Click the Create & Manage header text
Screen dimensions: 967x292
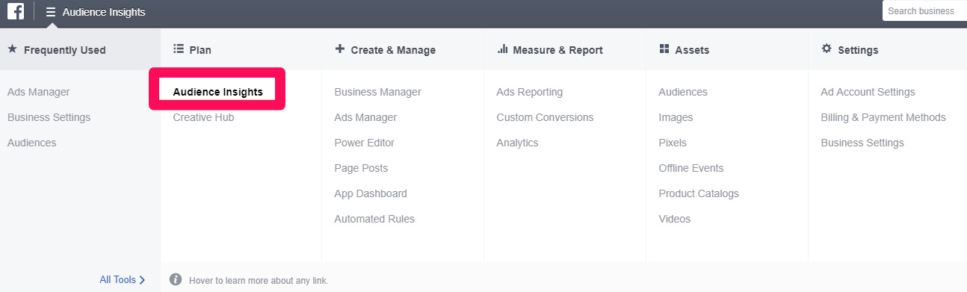393,50
